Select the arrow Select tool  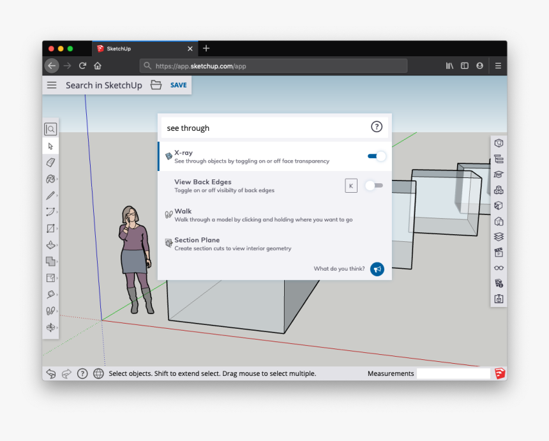[x=50, y=146]
